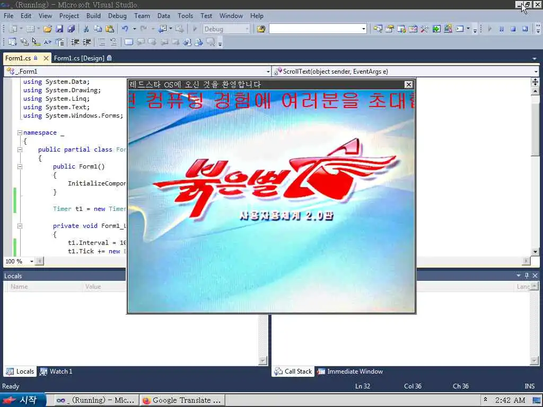
Task: Open the Command Window icon
Action: (x=460, y=29)
